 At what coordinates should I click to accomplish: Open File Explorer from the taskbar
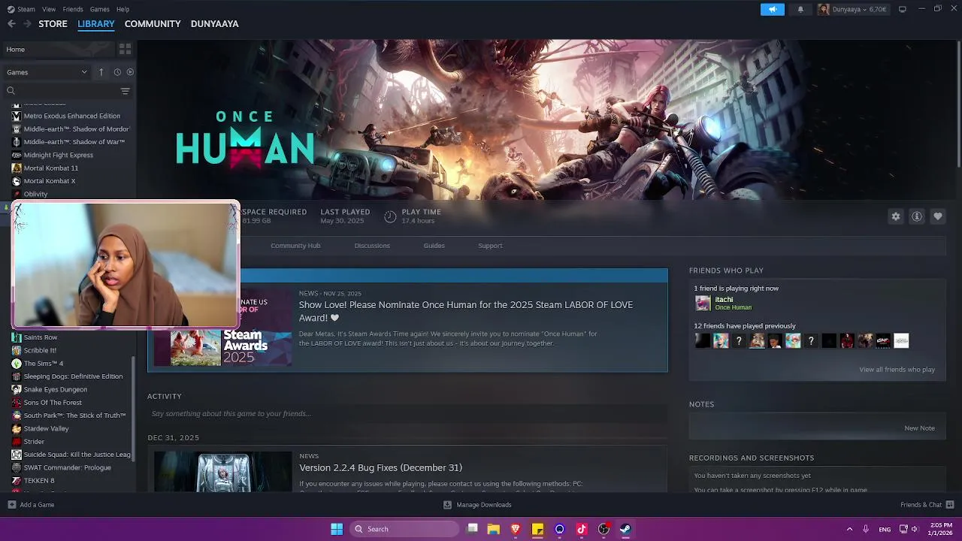click(494, 529)
